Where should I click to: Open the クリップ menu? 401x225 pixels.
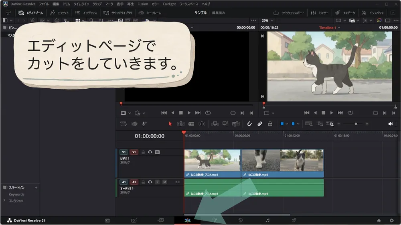click(x=97, y=4)
